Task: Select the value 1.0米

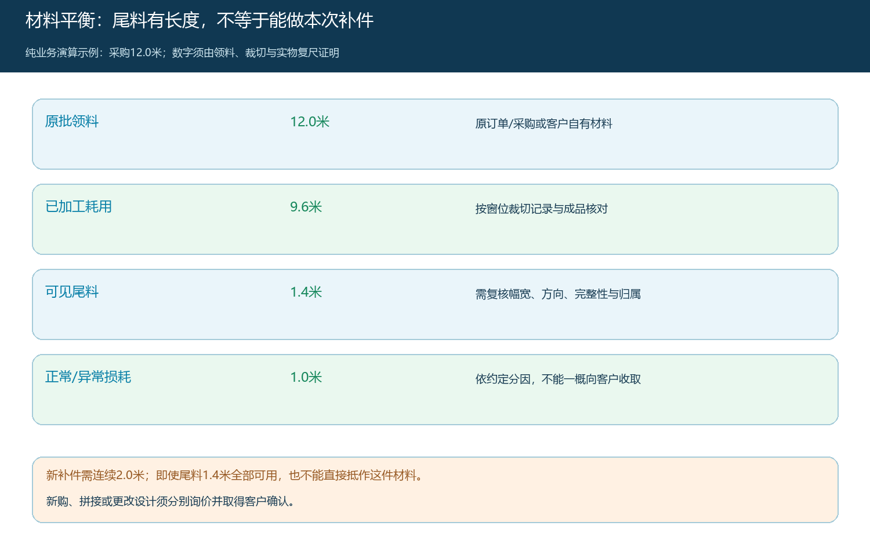Action: point(306,377)
